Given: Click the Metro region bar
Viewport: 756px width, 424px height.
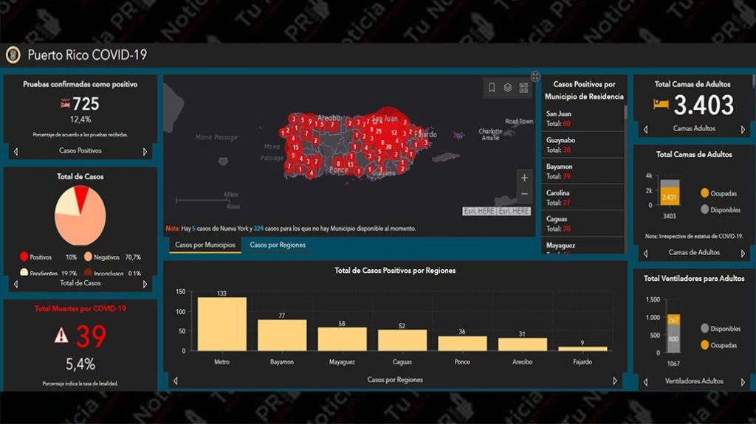Looking at the screenshot, I should point(221,324).
